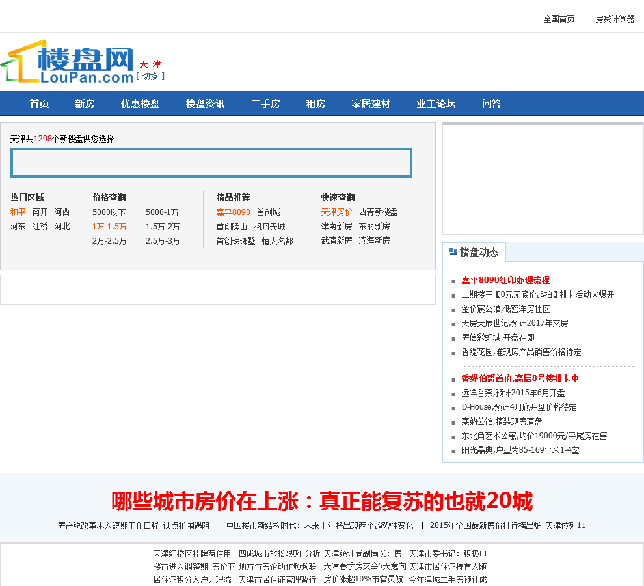Open news 香缇伯爵首府,高层8号楼排卡中
644x586 pixels.
tap(520, 378)
